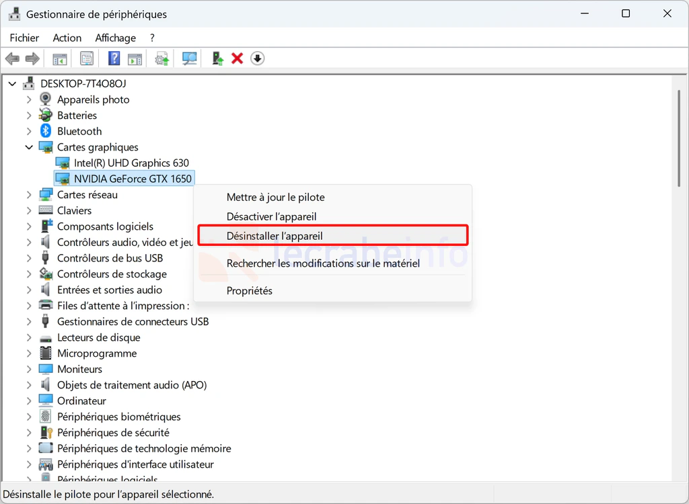Image resolution: width=689 pixels, height=504 pixels.
Task: Click the properties sheet toolbar icon
Action: tap(87, 58)
